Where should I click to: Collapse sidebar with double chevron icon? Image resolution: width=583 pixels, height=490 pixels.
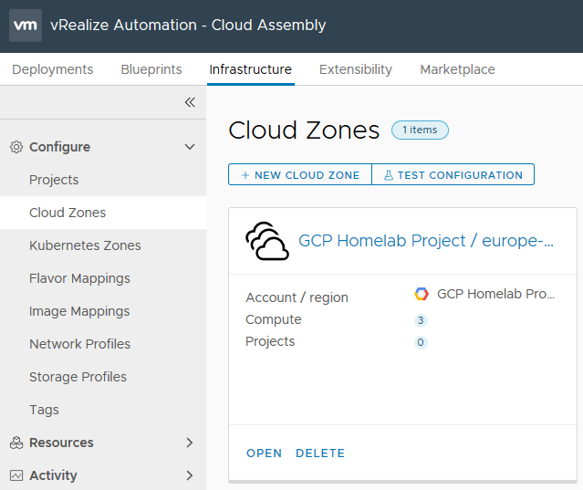coord(190,102)
